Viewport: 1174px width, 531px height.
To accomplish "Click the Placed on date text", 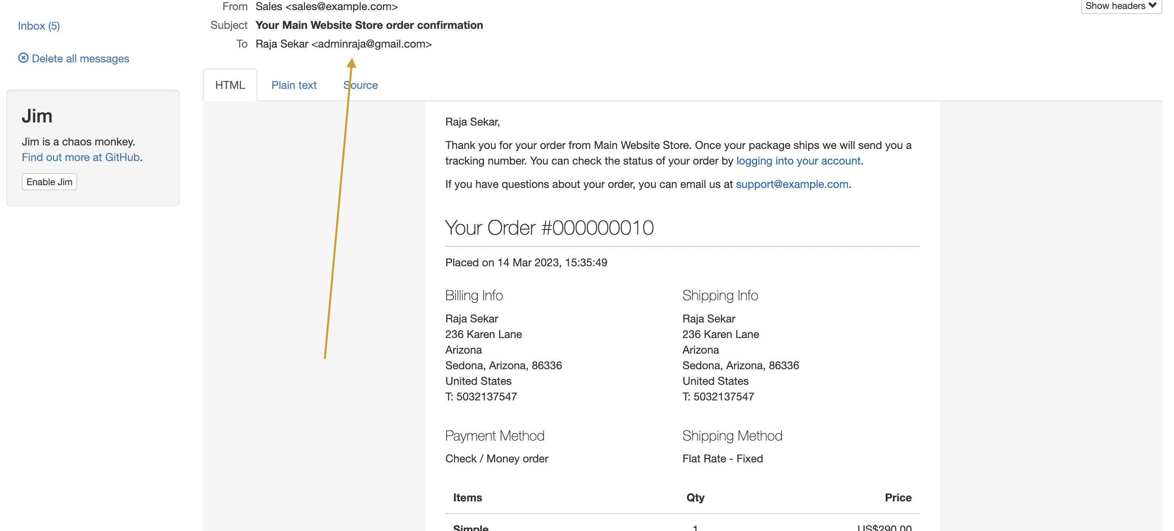I will coord(526,262).
